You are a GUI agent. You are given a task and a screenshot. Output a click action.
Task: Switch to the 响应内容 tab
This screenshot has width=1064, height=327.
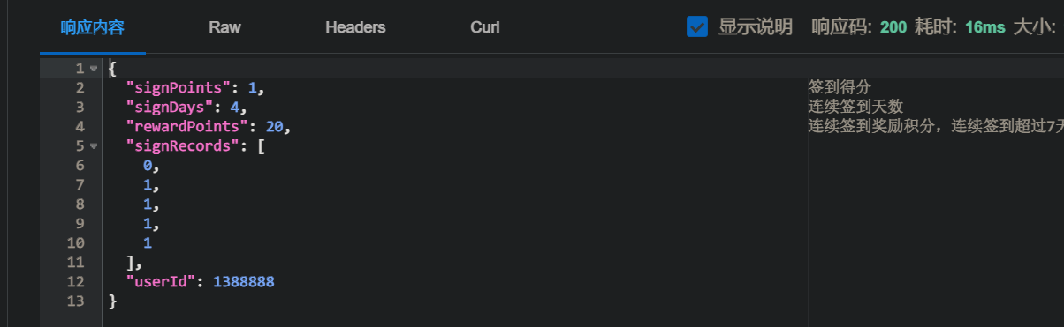93,27
